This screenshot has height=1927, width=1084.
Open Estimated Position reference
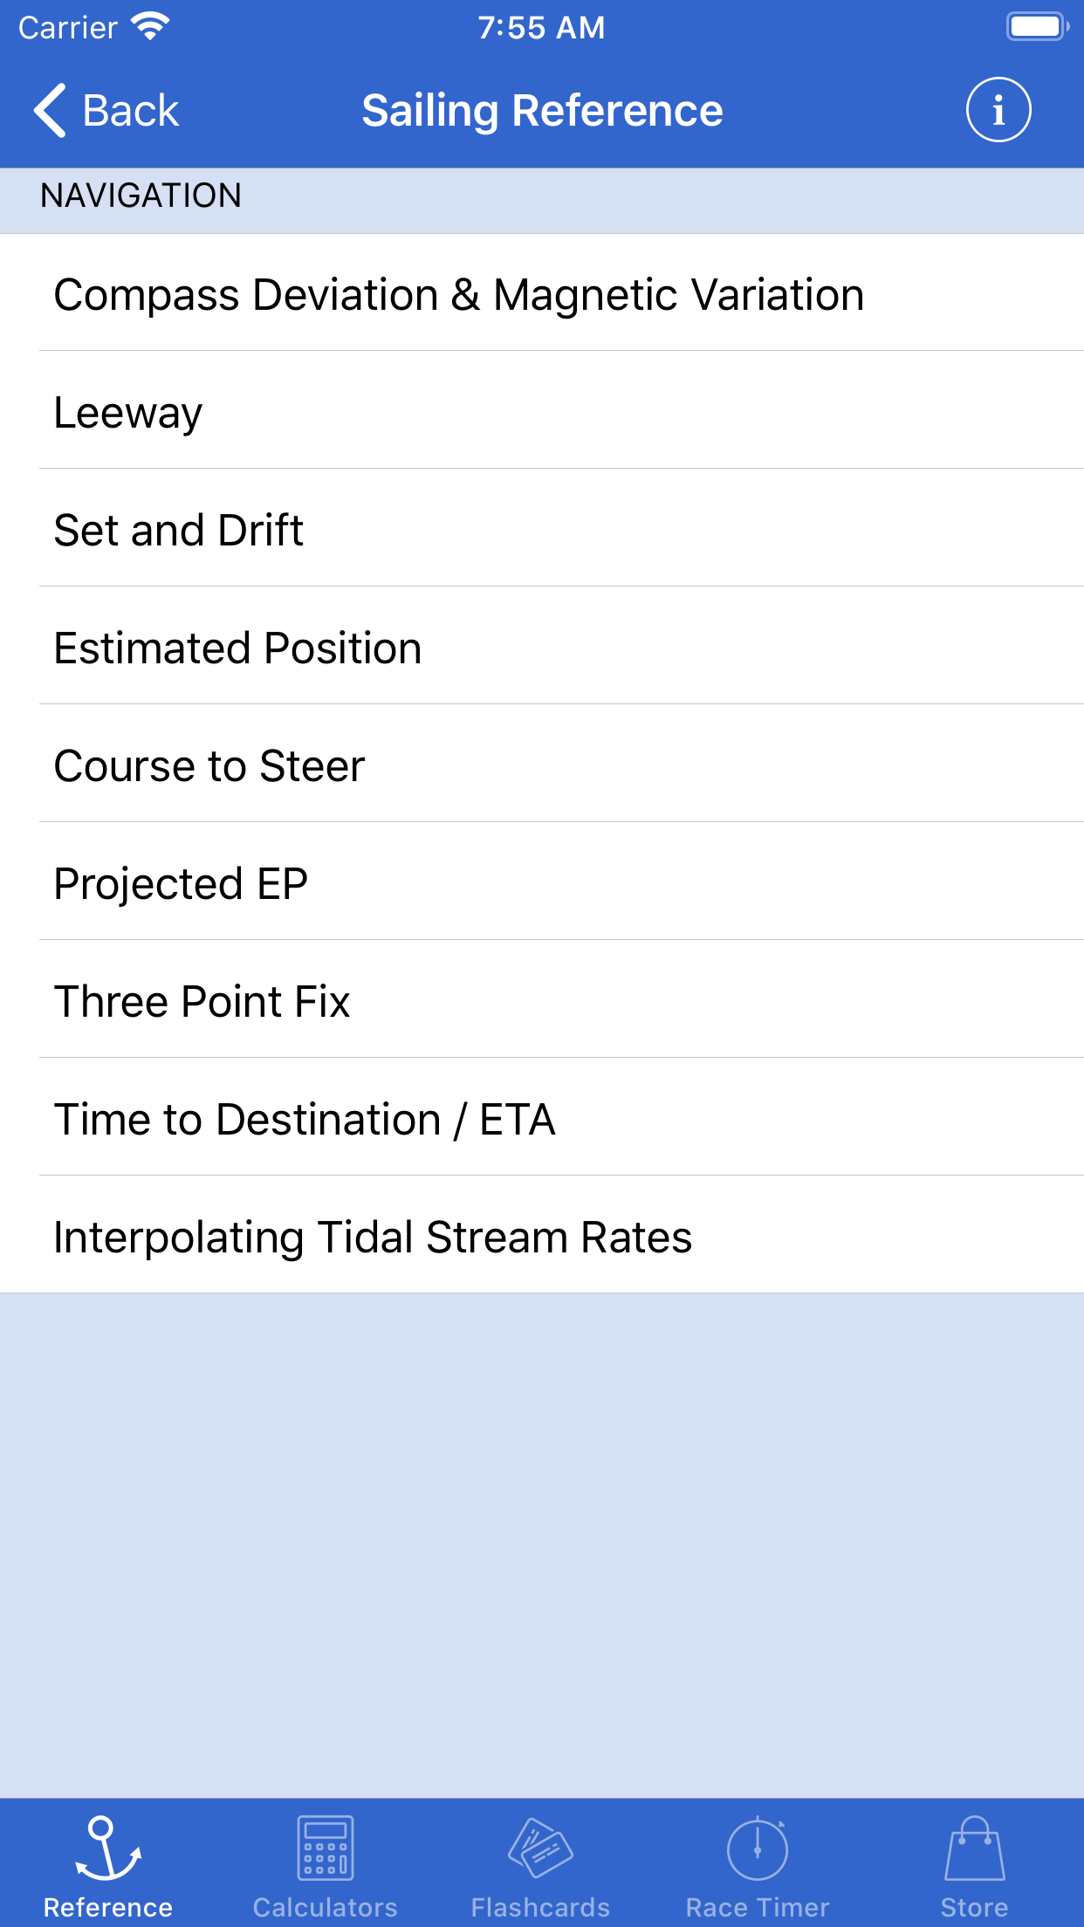click(237, 648)
